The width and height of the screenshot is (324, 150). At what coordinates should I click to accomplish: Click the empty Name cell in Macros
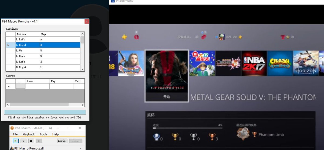coord(37,86)
